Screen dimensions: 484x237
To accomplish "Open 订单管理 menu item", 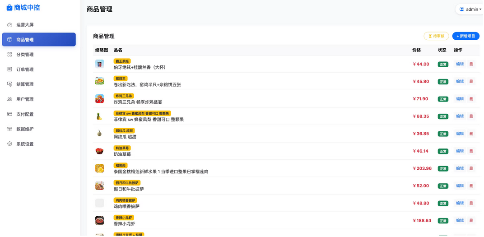I will (25, 70).
